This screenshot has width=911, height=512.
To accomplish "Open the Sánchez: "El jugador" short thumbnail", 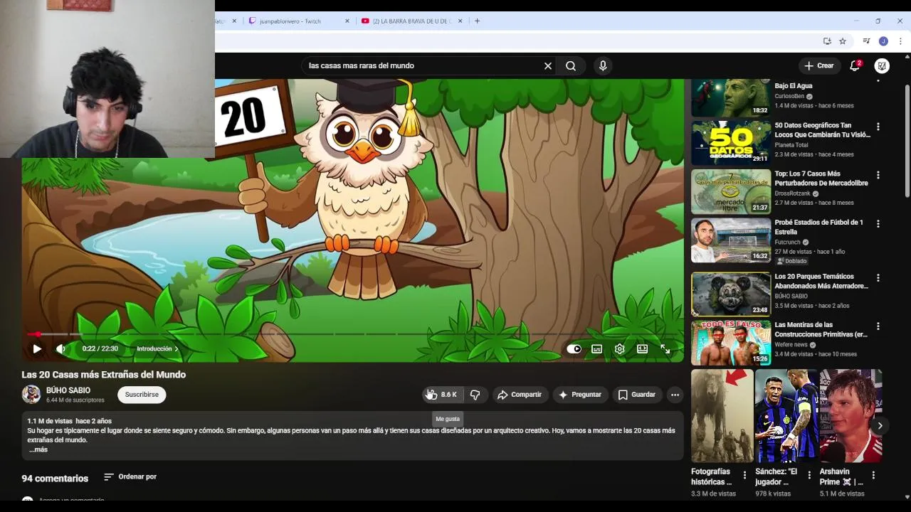I will pyautogui.click(x=786, y=416).
